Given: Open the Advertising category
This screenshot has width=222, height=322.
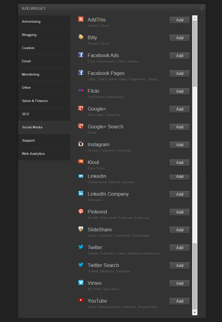Looking at the screenshot, I should point(44,22).
